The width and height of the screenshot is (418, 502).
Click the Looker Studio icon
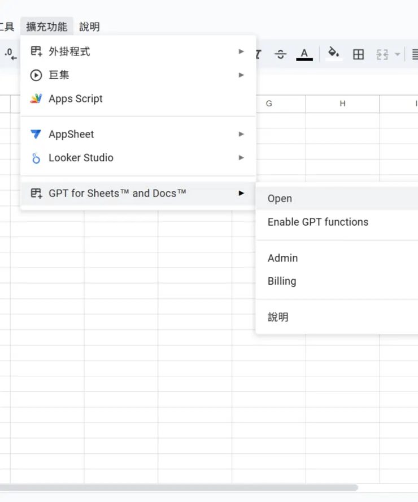click(x=36, y=158)
